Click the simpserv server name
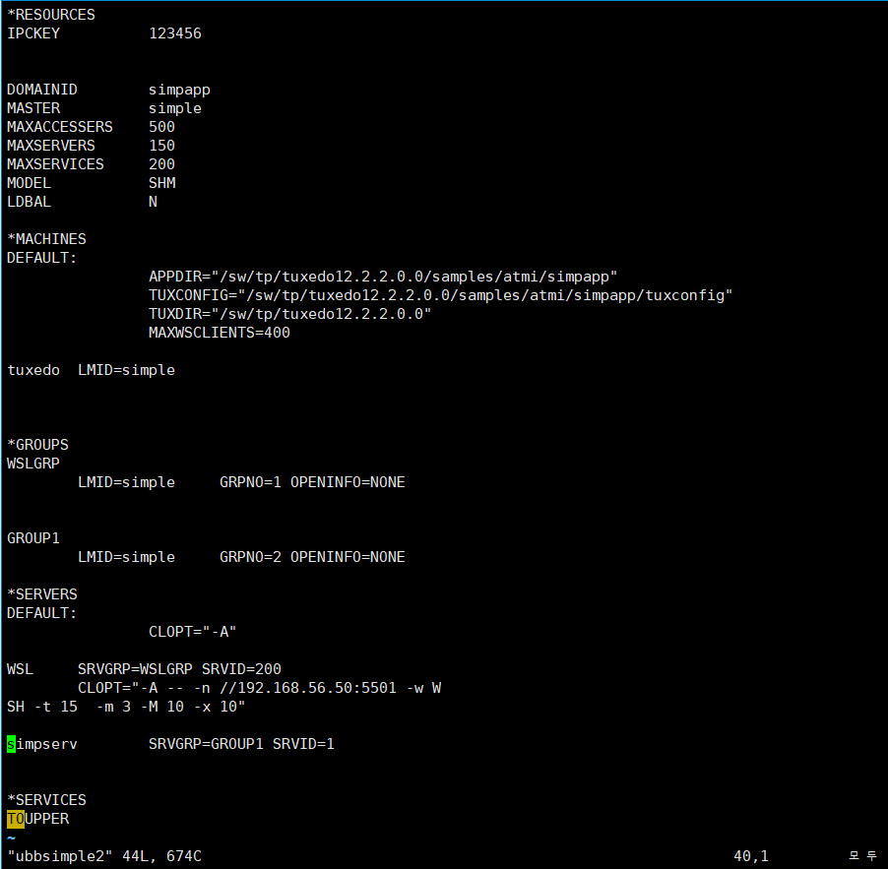 [x=42, y=743]
